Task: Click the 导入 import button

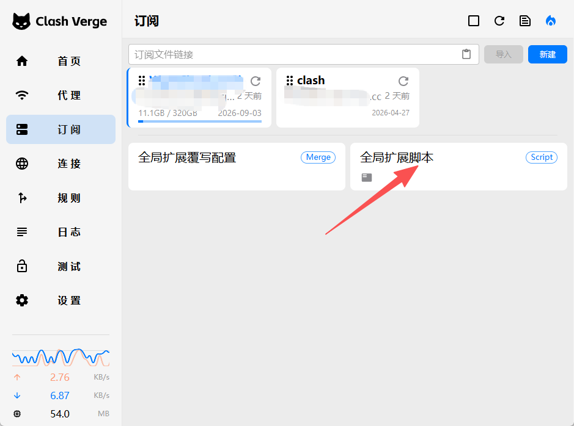Action: pos(503,54)
